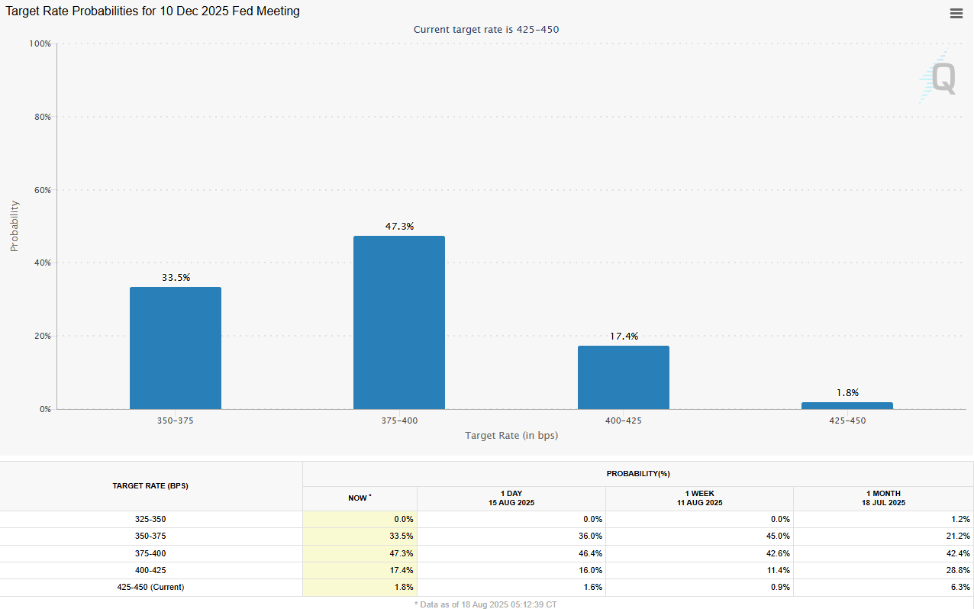Select the 33.5% bar for 350-375
The image size is (974, 609).
tap(176, 347)
